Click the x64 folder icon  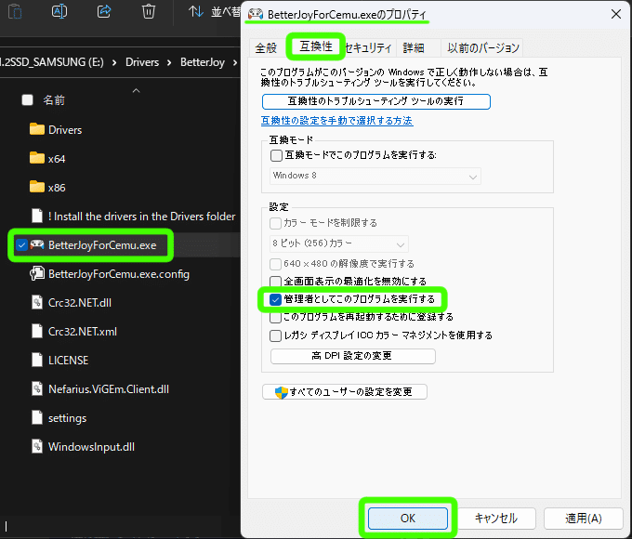point(37,158)
